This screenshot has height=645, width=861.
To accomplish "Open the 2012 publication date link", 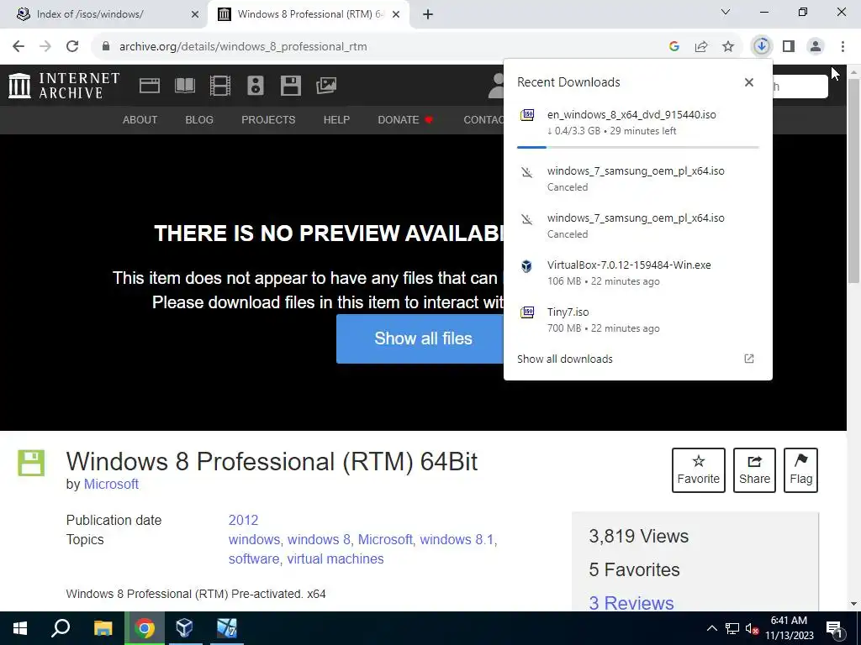I will tap(243, 521).
